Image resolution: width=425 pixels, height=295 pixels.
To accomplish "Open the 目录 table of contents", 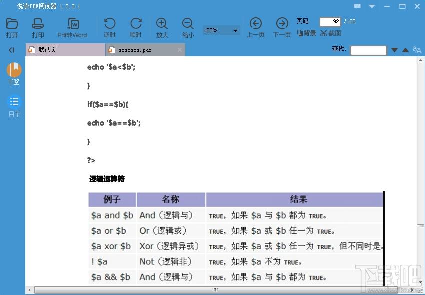I will [x=14, y=106].
